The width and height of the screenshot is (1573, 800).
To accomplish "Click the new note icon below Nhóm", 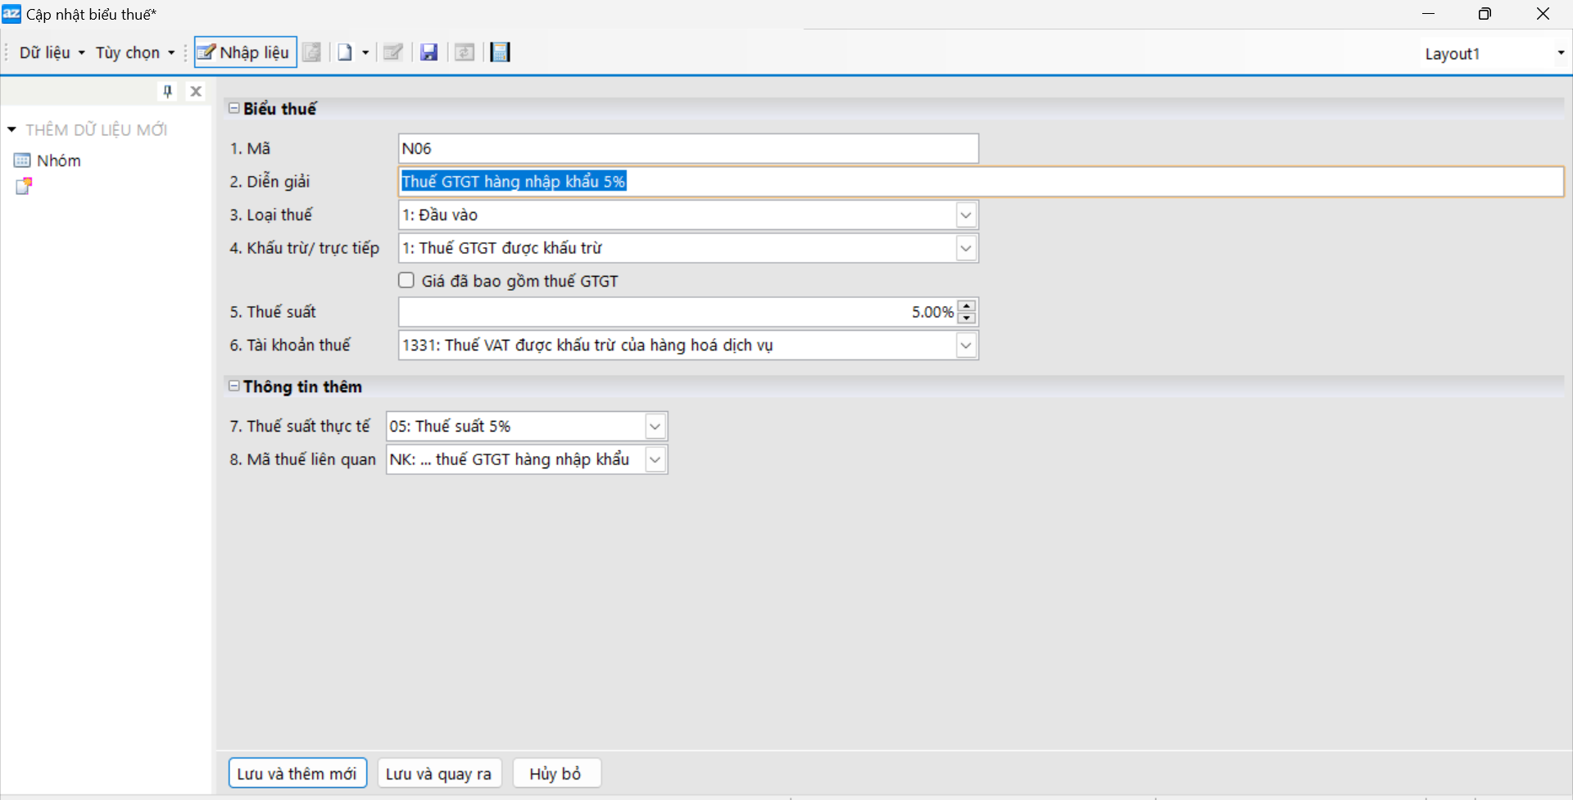I will coord(24,187).
